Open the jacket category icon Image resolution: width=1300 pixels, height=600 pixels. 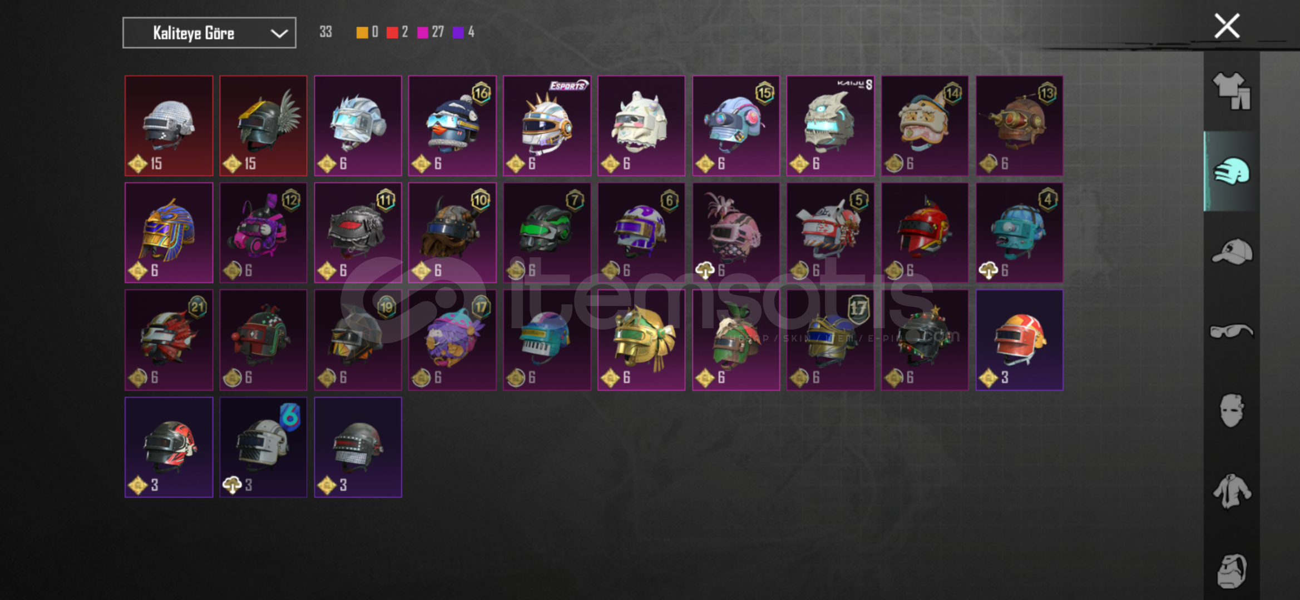(1232, 491)
